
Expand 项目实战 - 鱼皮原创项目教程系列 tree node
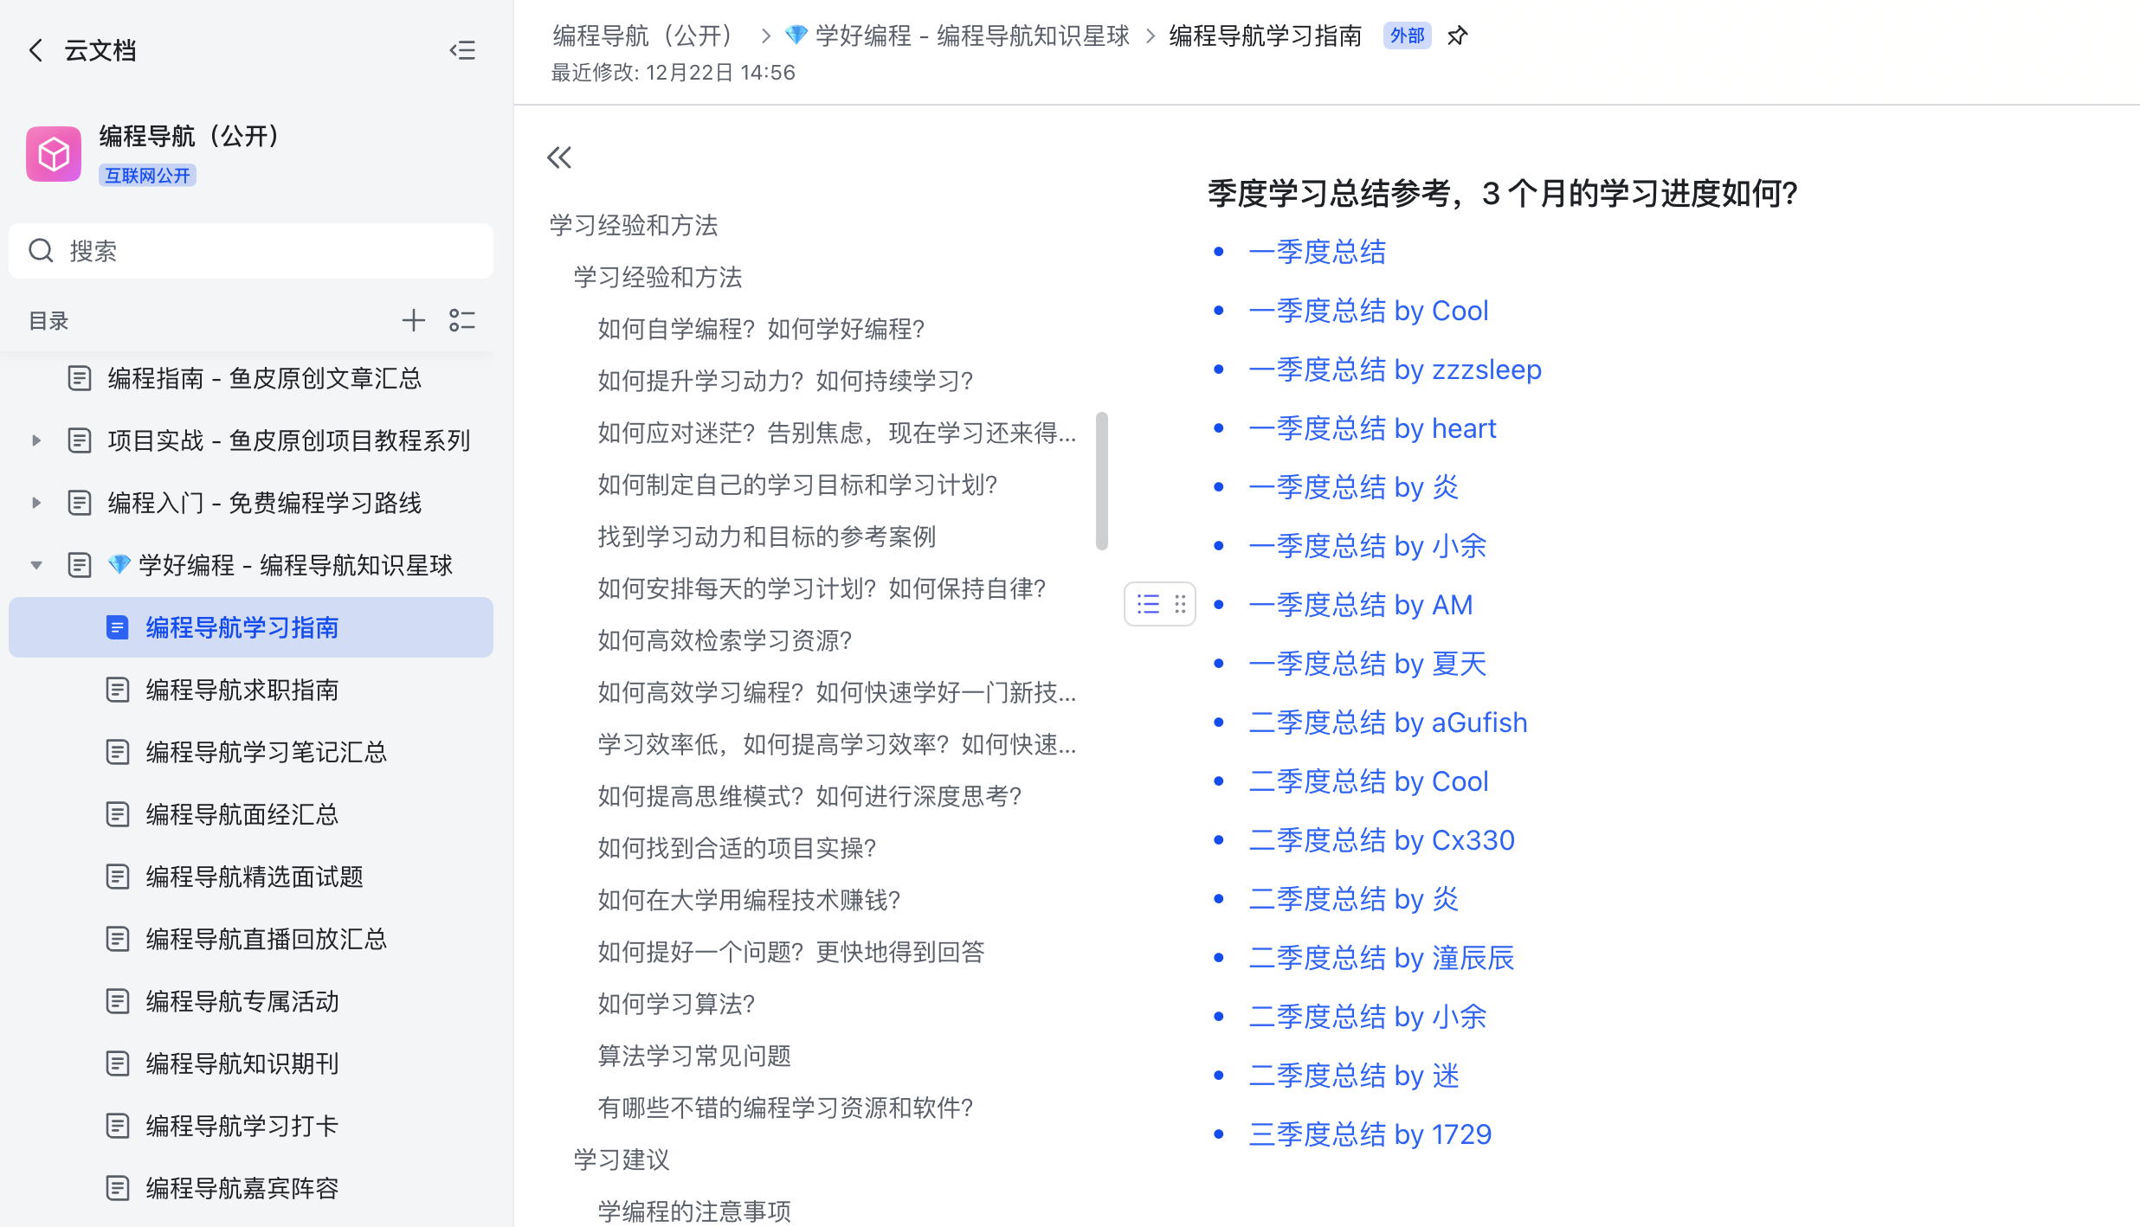click(35, 440)
